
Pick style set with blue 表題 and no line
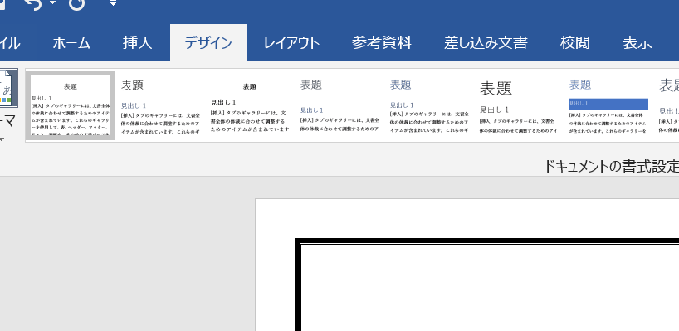[428, 105]
